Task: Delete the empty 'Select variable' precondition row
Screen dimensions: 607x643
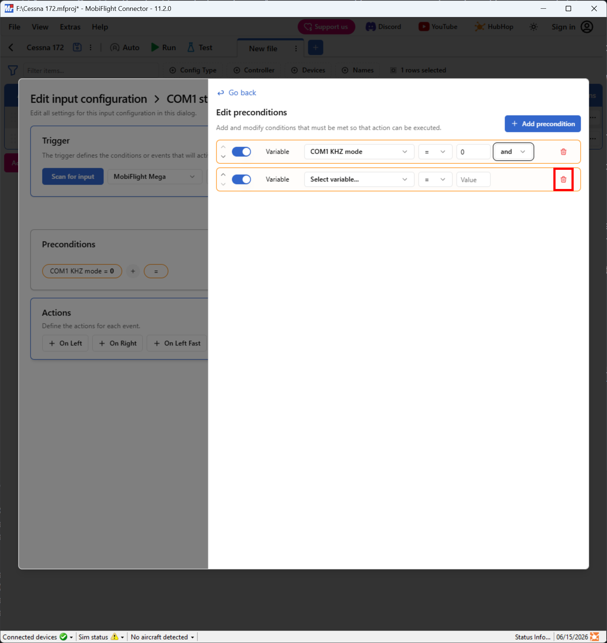Action: (x=563, y=180)
